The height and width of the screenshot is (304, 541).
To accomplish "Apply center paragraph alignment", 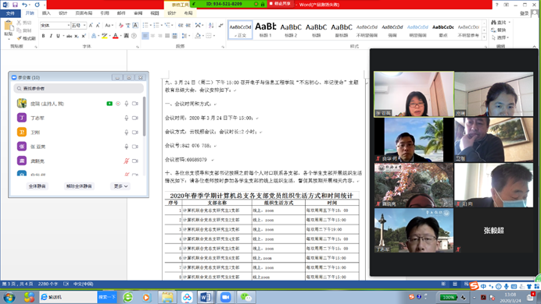I will 152,36.
